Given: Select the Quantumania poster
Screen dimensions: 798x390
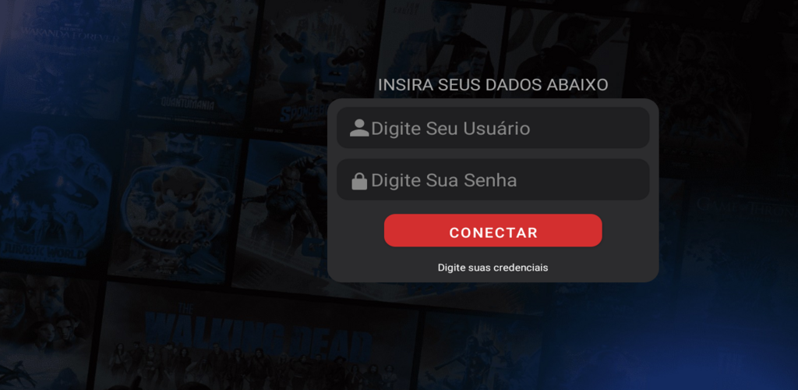Looking at the screenshot, I should [193, 61].
